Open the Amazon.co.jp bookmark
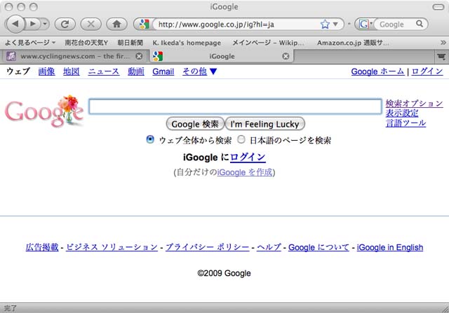The height and width of the screenshot is (313, 449). click(x=353, y=43)
